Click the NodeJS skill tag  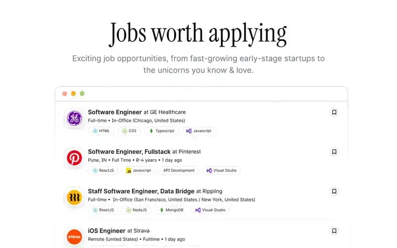136,210
